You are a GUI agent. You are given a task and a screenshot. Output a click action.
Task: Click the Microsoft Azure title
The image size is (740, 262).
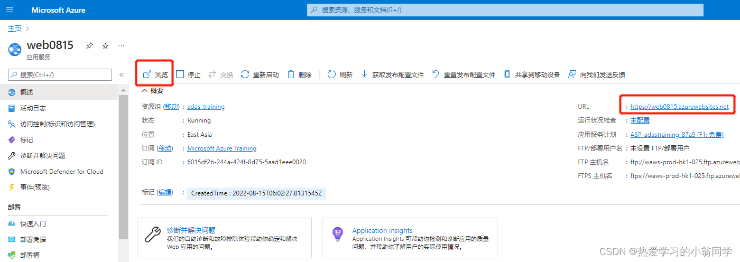(58, 10)
